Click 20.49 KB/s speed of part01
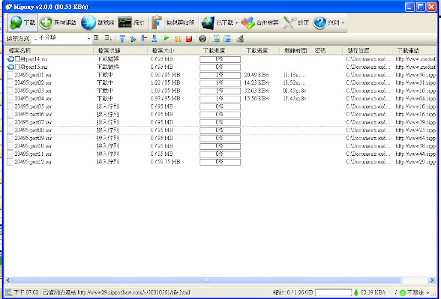Screen dimensions: 441x299 point(256,75)
